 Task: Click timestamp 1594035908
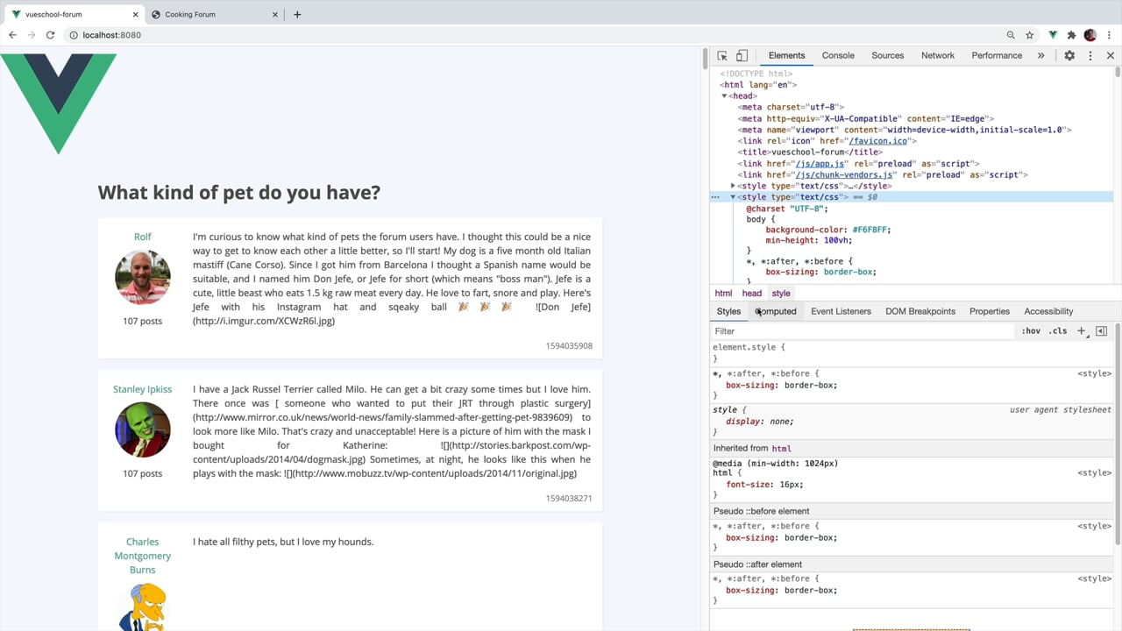tap(569, 346)
